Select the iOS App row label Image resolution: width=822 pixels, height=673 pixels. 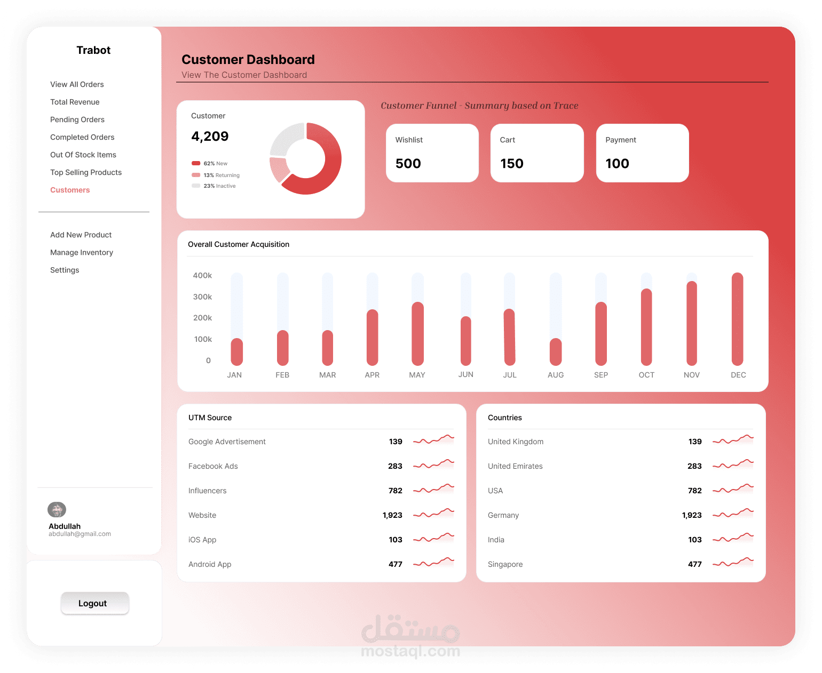coord(202,540)
